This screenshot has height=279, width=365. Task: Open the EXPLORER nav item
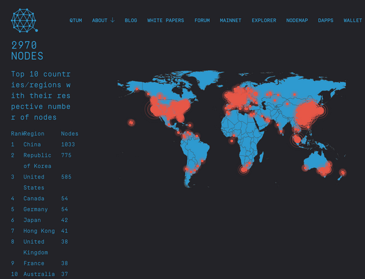pyautogui.click(x=263, y=21)
